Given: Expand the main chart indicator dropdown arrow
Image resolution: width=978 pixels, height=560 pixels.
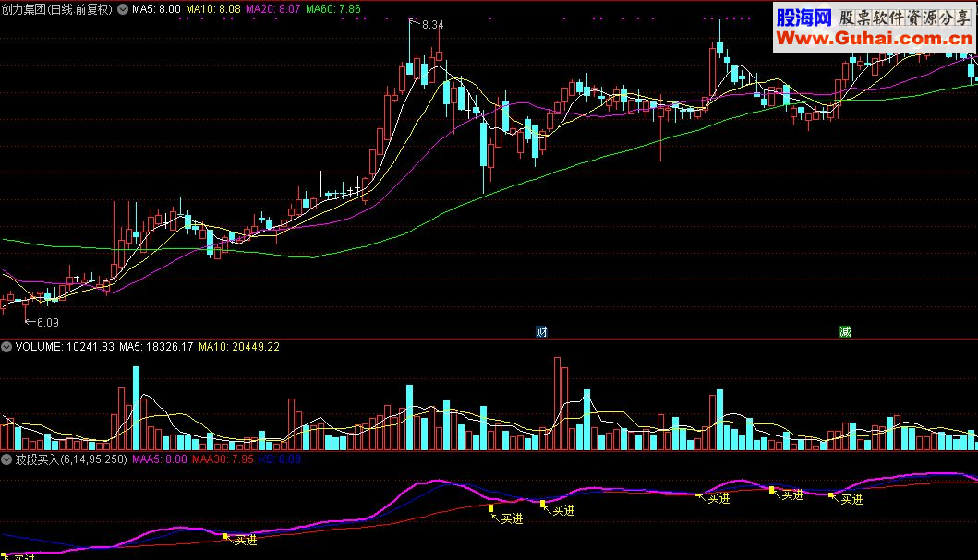Looking at the screenshot, I should [x=123, y=9].
